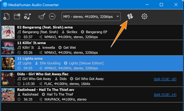Click the 03:26 duration of Killin' It
The height and width of the screenshot is (111, 184).
[x=28, y=53]
